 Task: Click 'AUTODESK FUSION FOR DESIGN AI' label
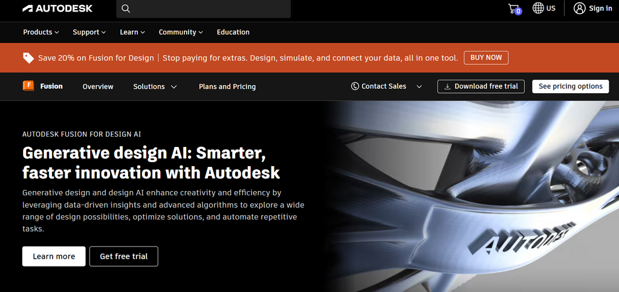pos(82,134)
